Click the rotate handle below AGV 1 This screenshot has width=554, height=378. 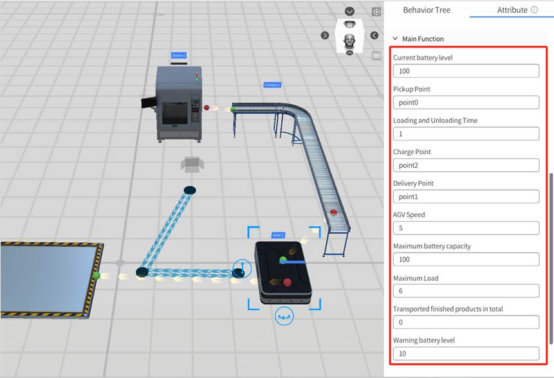[x=284, y=315]
